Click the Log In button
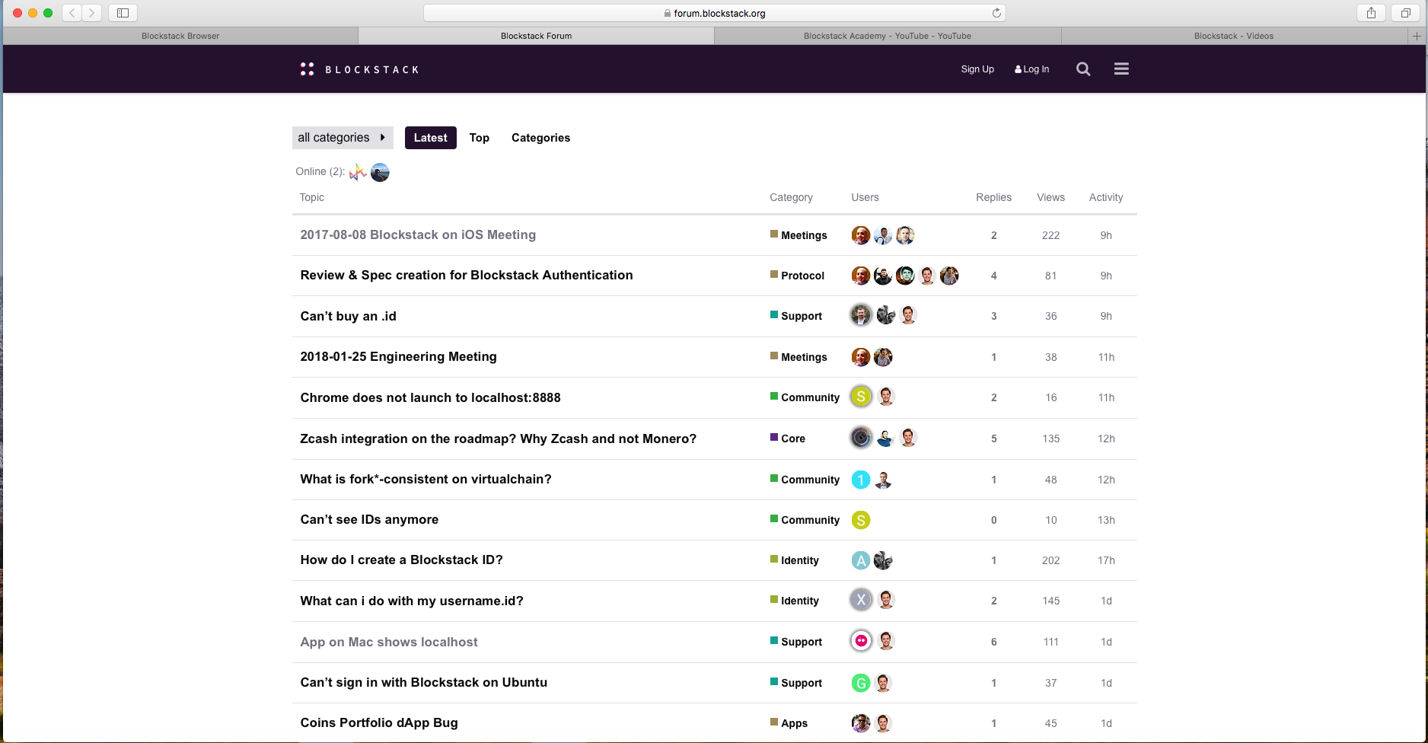The image size is (1428, 743). tap(1031, 69)
